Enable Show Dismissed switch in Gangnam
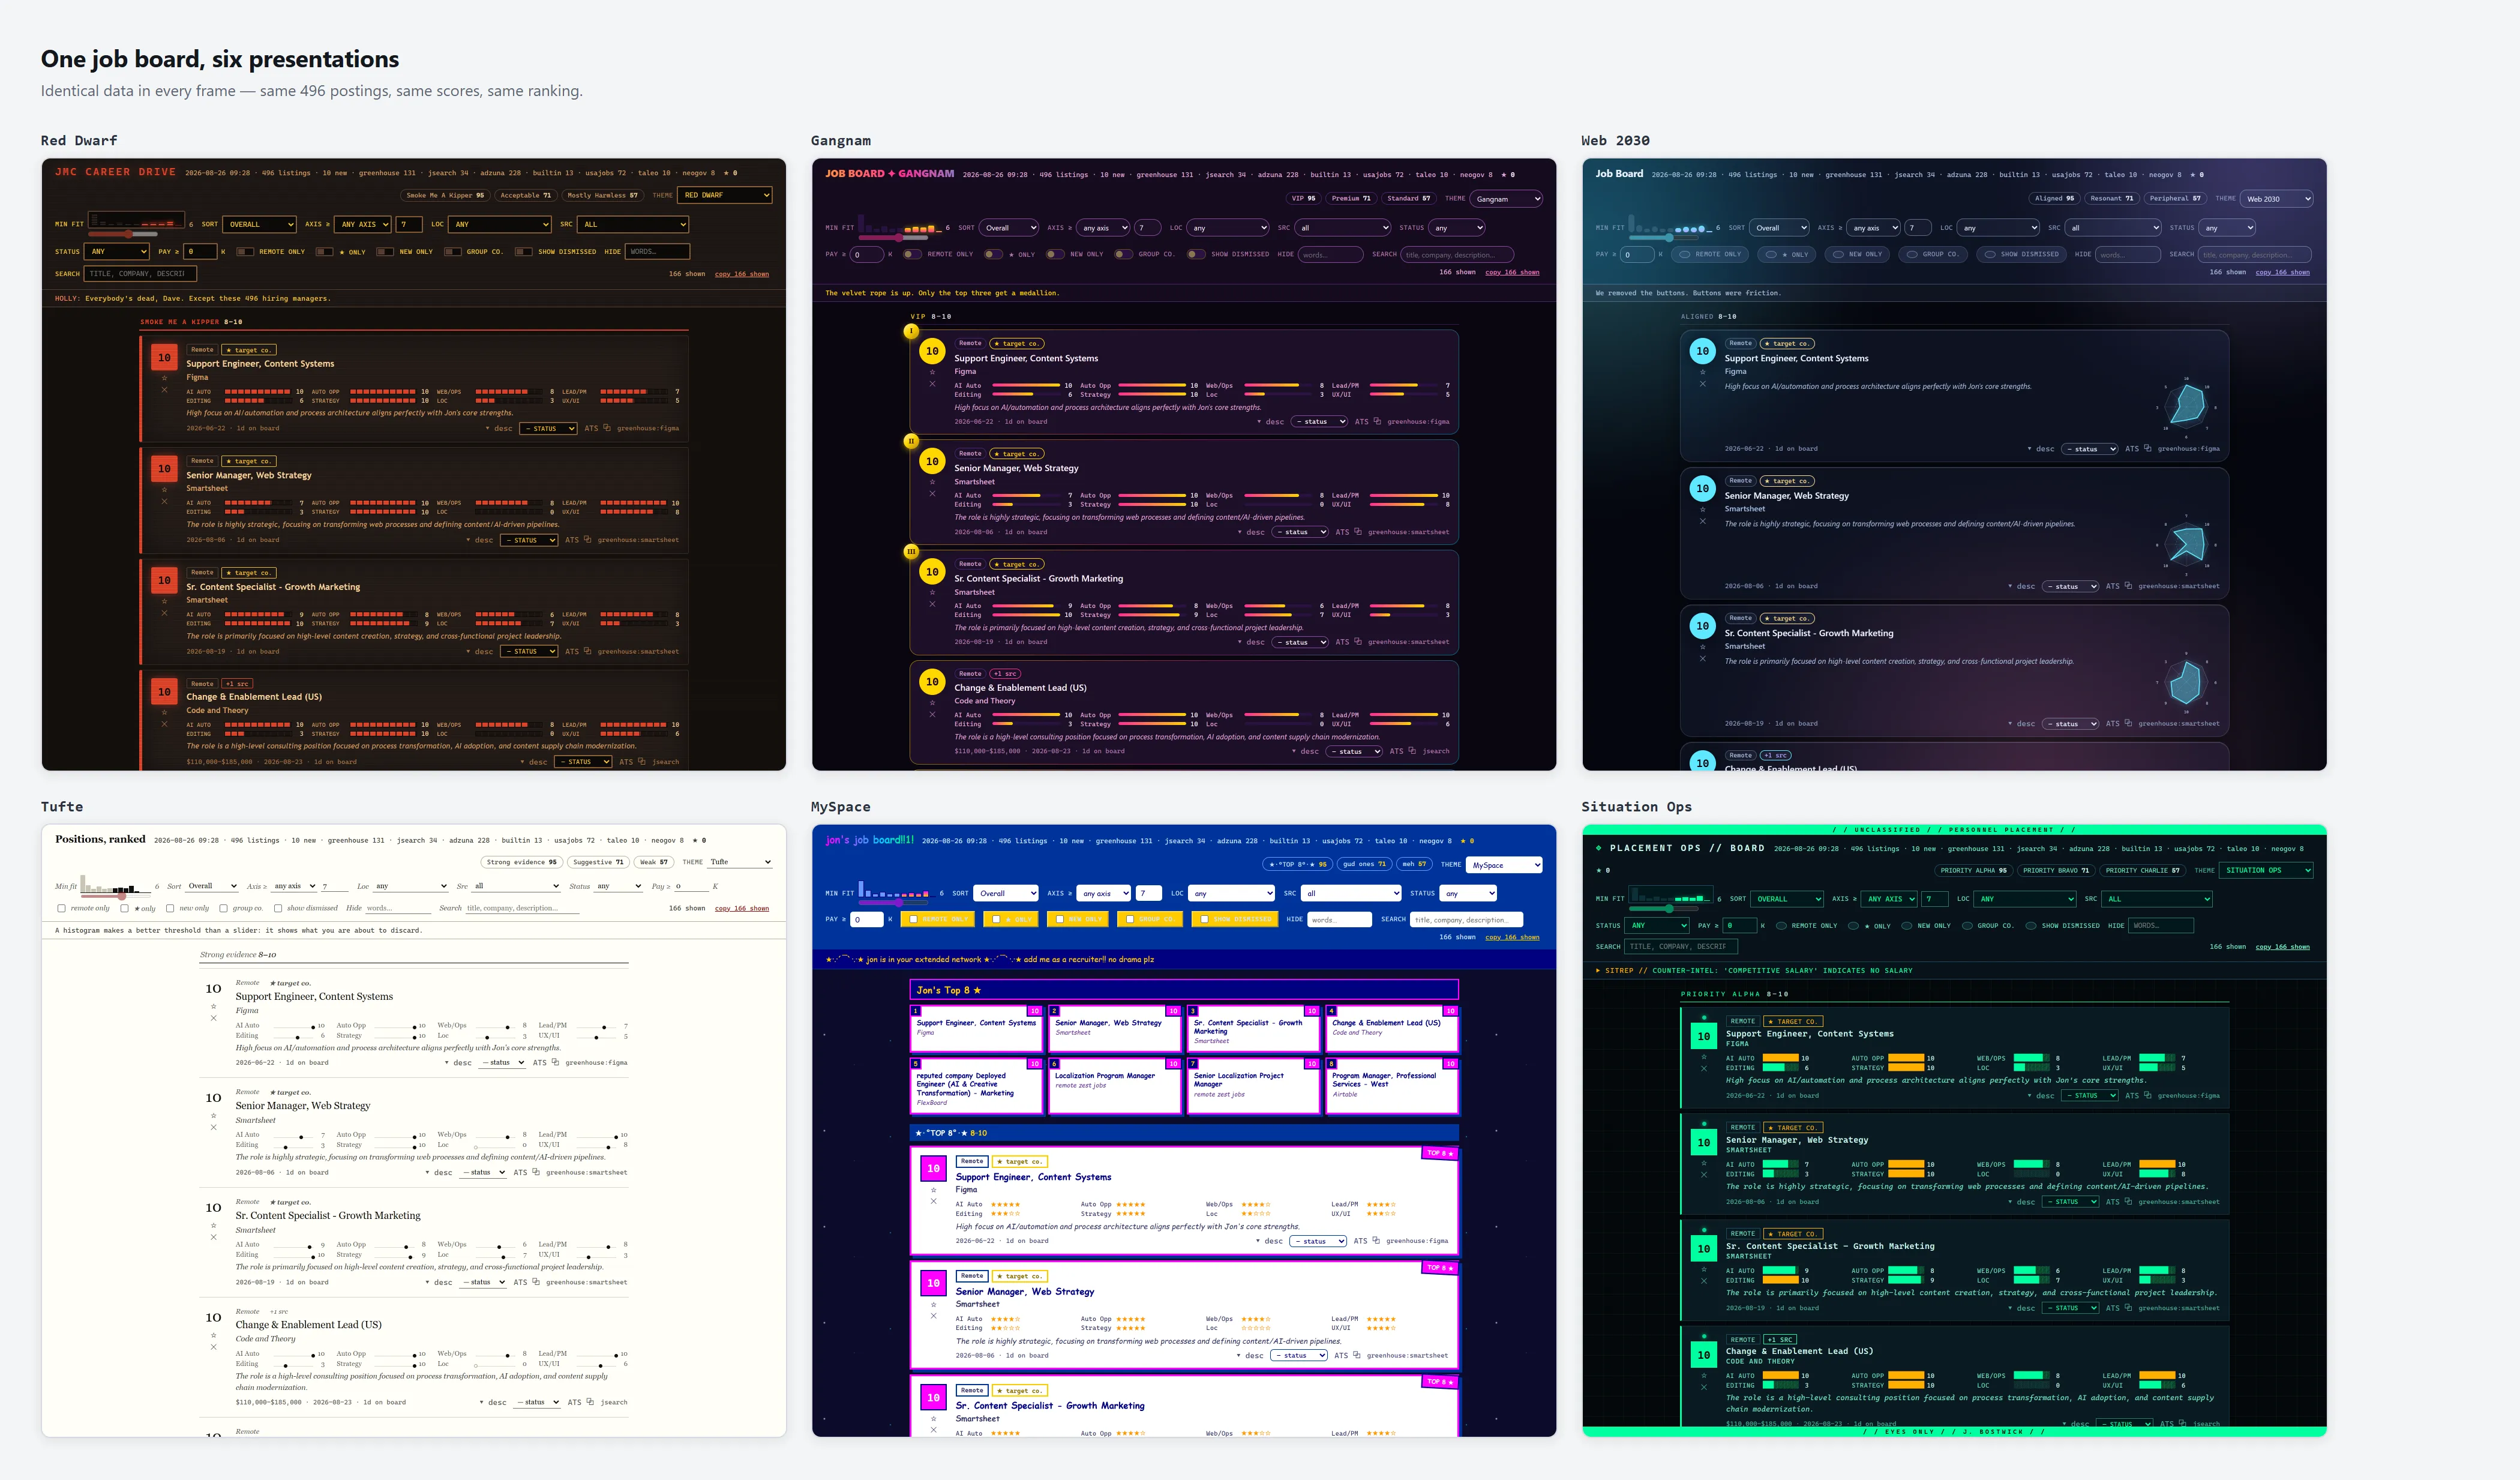Viewport: 2520px width, 1480px height. [1196, 254]
